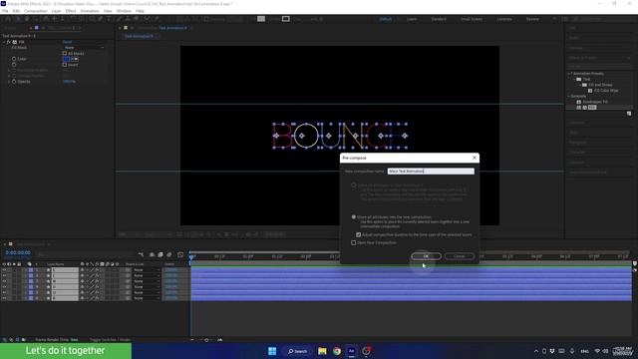Check the Open New Composition box
The width and height of the screenshot is (638, 359).
[x=354, y=242]
